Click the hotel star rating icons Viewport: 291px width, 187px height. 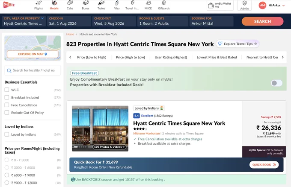point(140,129)
